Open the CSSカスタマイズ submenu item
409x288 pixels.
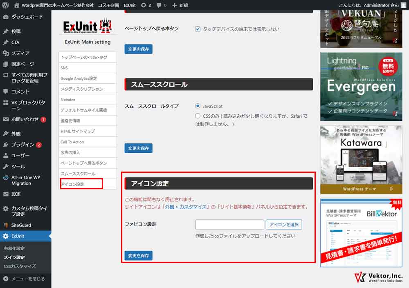tap(20, 266)
